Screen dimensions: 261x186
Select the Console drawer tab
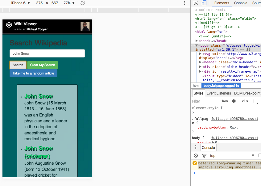(x=208, y=147)
